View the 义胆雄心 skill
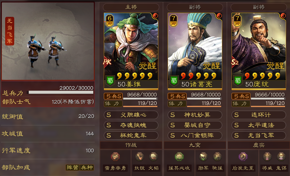Image resolution: width=290 pixels, height=176 pixels. point(131,115)
